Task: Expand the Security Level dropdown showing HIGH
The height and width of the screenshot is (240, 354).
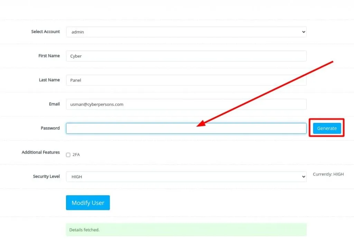Action: pos(186,176)
